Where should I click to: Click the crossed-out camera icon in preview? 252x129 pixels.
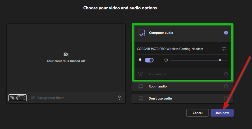pos(66,54)
